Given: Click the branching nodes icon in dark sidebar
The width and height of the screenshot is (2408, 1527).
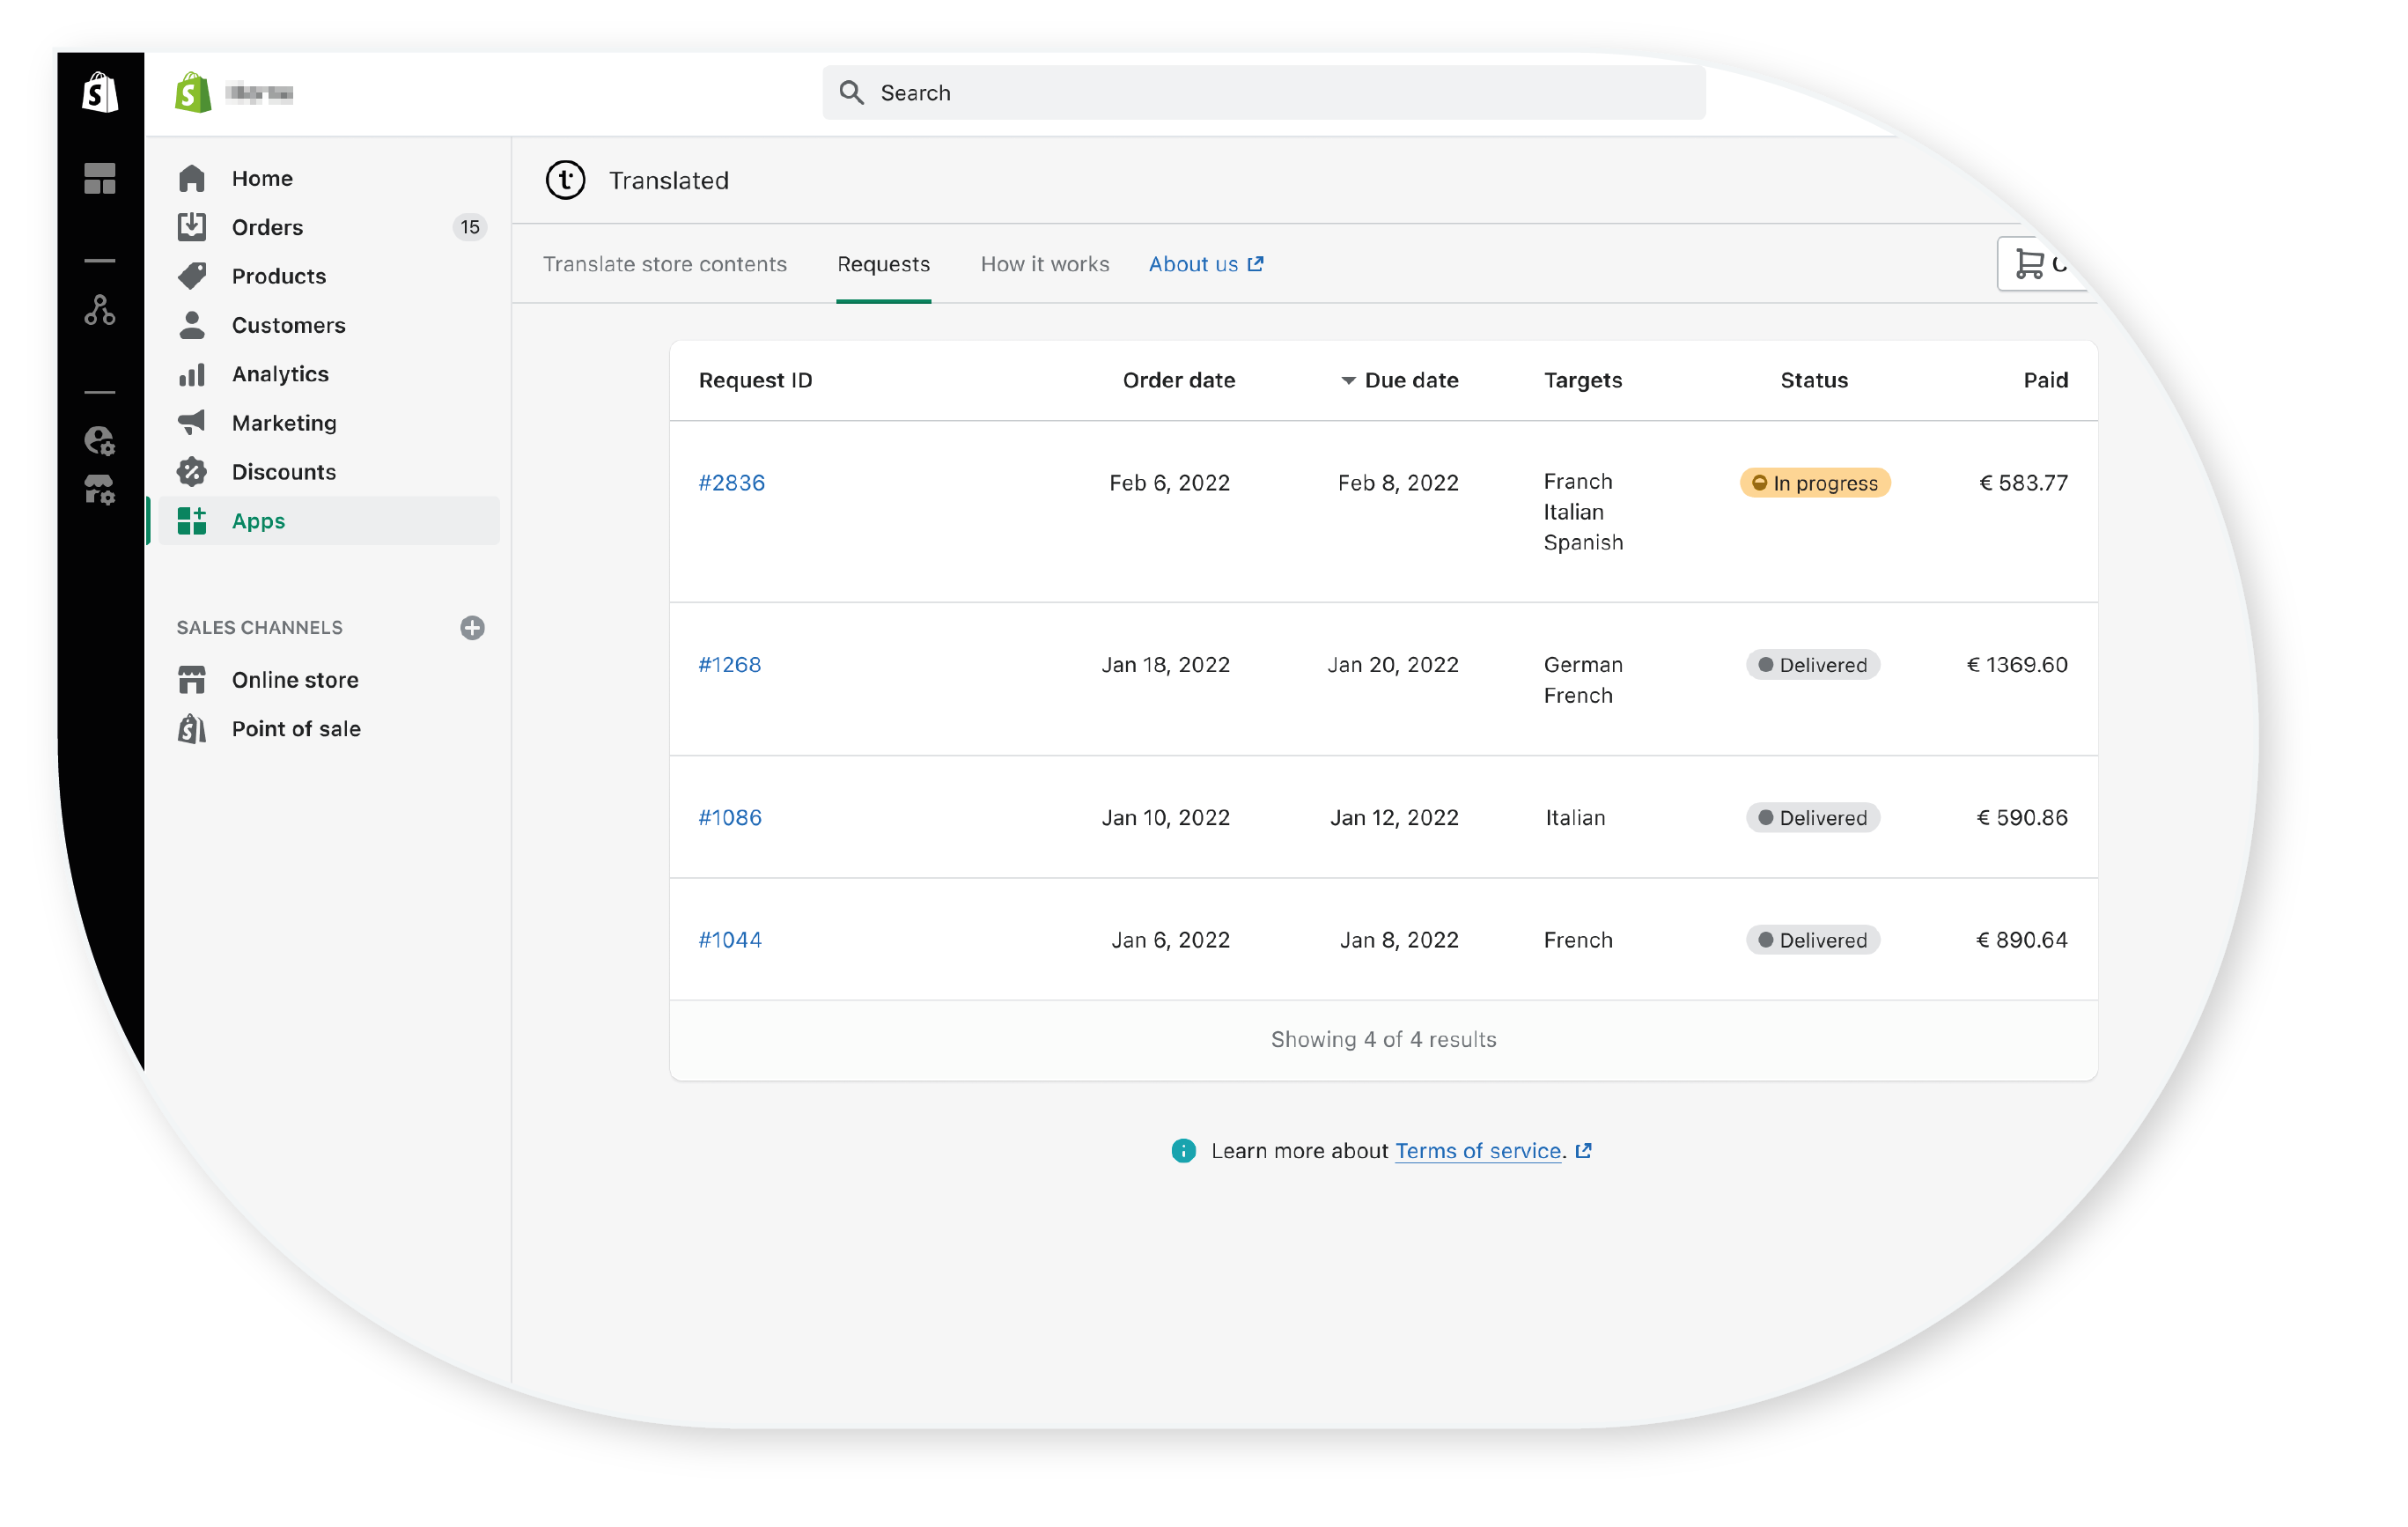Looking at the screenshot, I should click(x=100, y=311).
